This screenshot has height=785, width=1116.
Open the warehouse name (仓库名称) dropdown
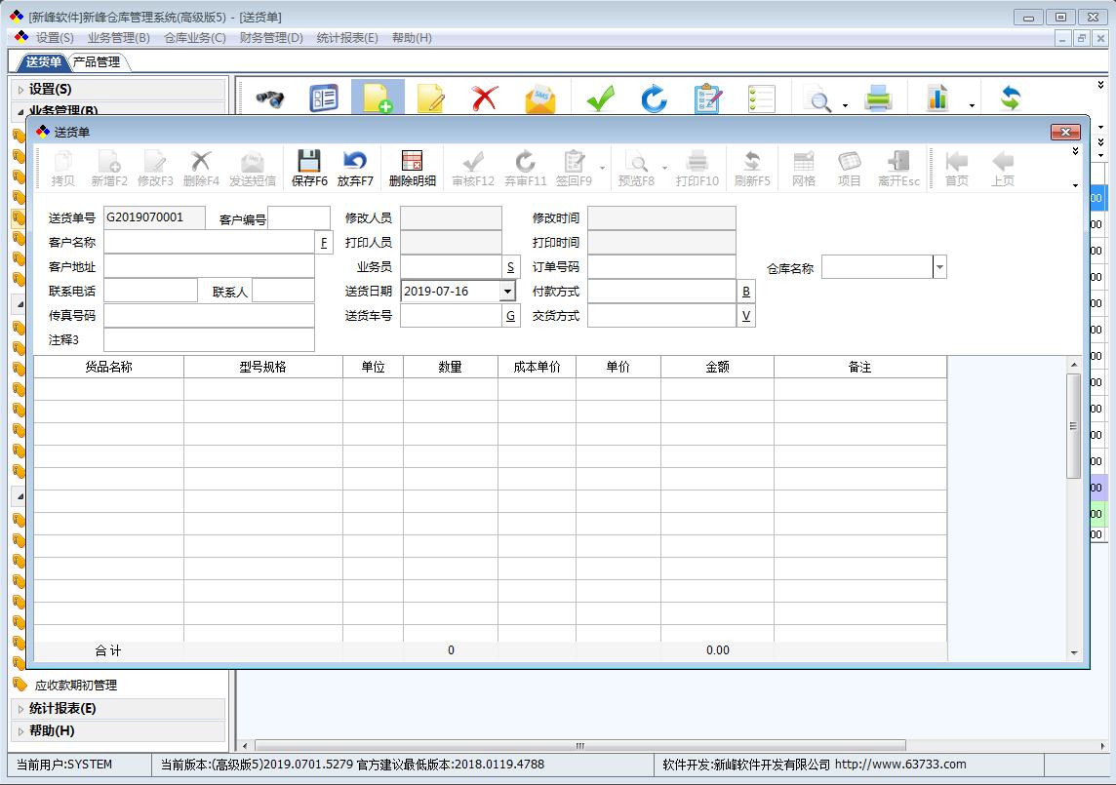click(939, 267)
